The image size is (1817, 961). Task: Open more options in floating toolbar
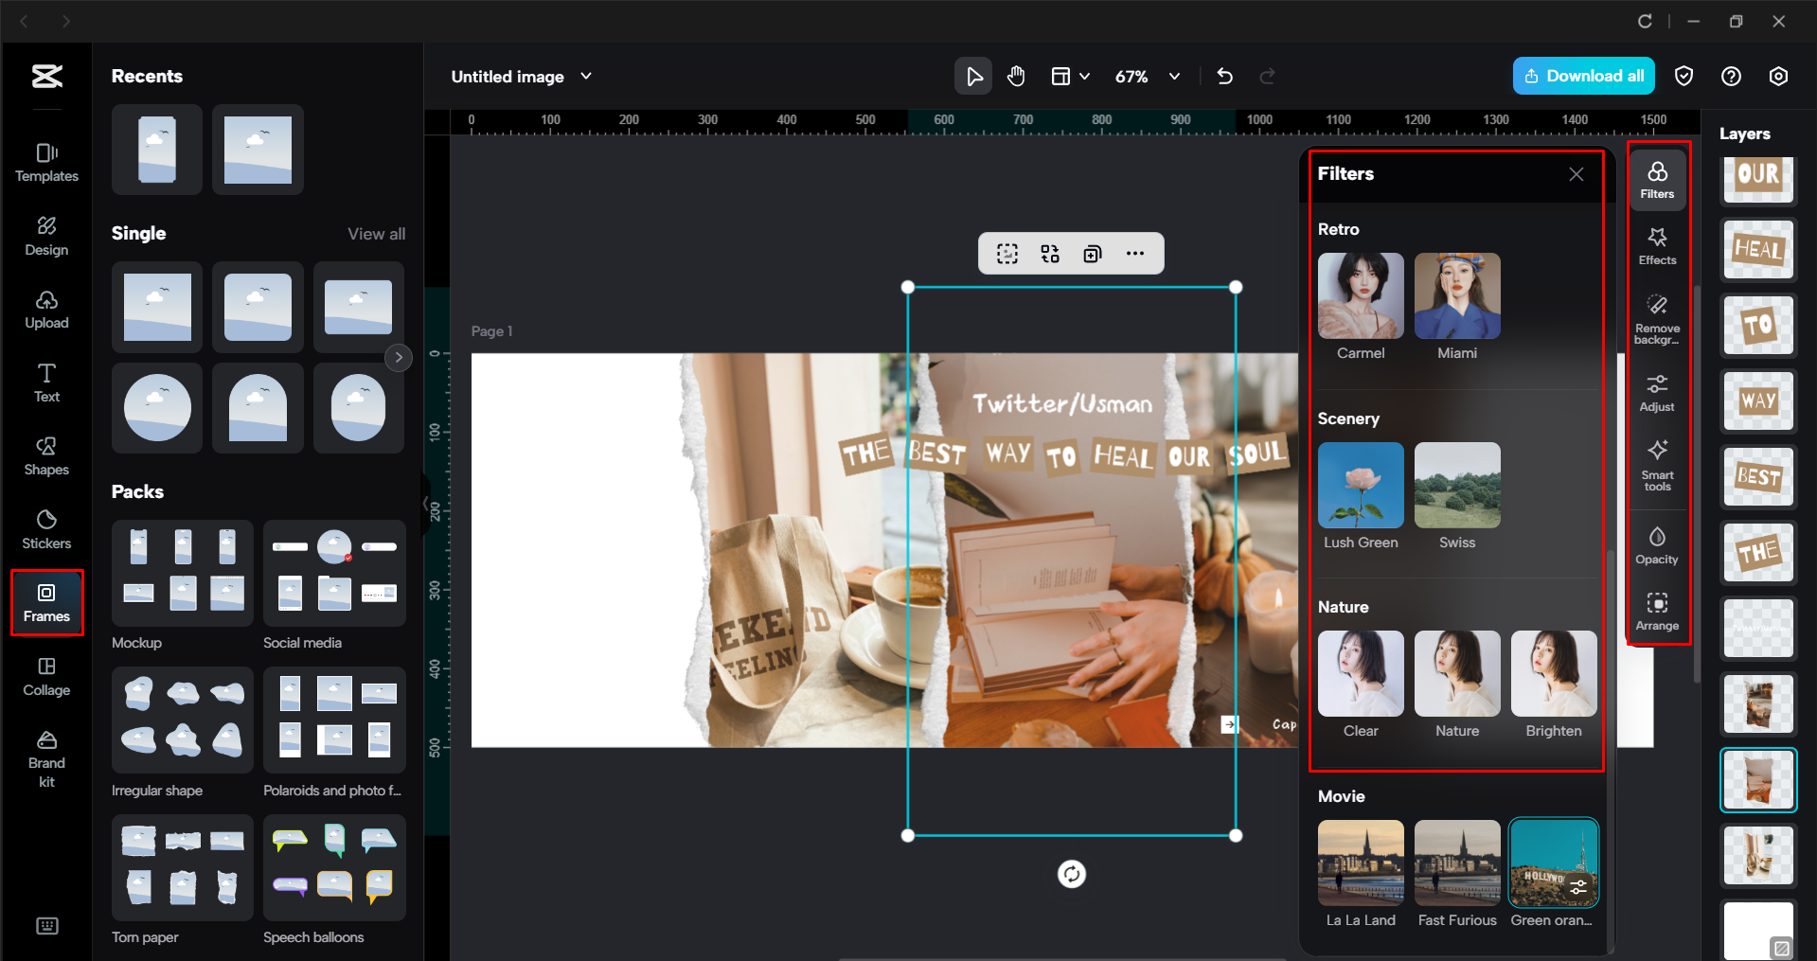pos(1135,254)
